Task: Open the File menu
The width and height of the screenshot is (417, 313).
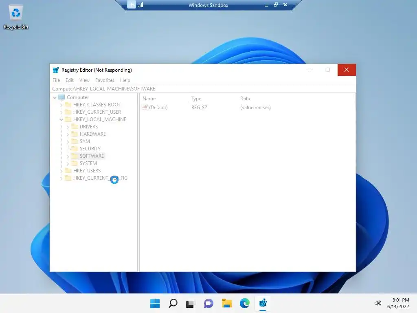Action: [56, 80]
